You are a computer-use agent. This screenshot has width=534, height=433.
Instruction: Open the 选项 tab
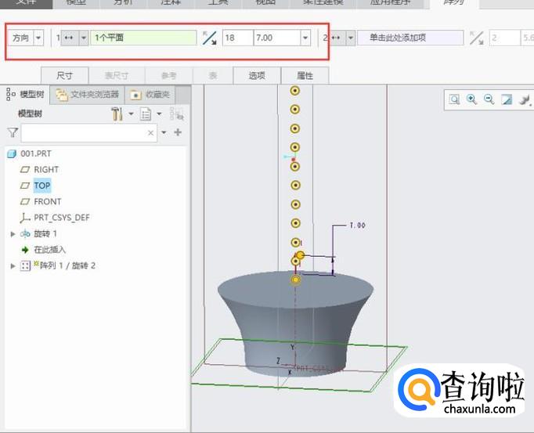257,76
